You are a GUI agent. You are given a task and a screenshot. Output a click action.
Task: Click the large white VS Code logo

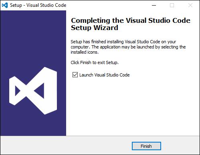[x=33, y=91]
